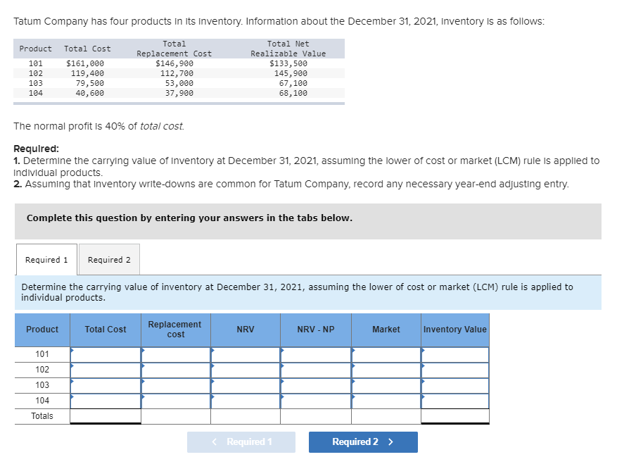Image resolution: width=617 pixels, height=476 pixels.
Task: Click the 112,700 replacement cost value
Action: [177, 73]
